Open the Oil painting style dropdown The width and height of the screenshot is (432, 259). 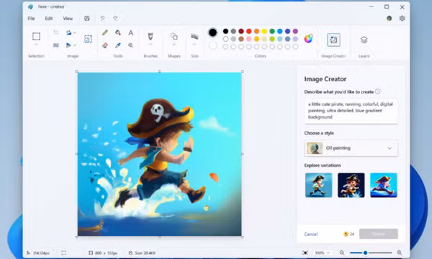pyautogui.click(x=351, y=148)
